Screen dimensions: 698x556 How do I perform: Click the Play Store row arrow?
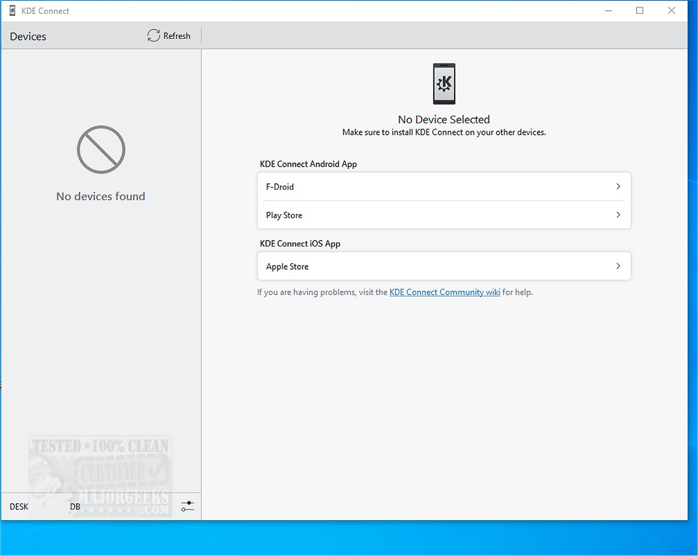pyautogui.click(x=618, y=215)
